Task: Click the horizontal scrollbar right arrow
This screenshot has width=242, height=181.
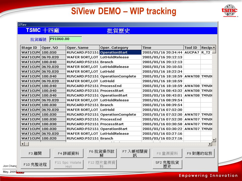Action: (x=210, y=144)
